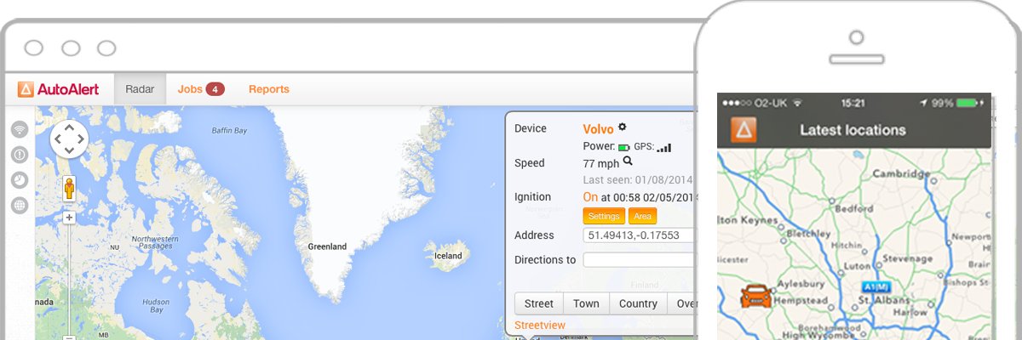Click 'Cambridge' on the phone map

[x=899, y=174]
